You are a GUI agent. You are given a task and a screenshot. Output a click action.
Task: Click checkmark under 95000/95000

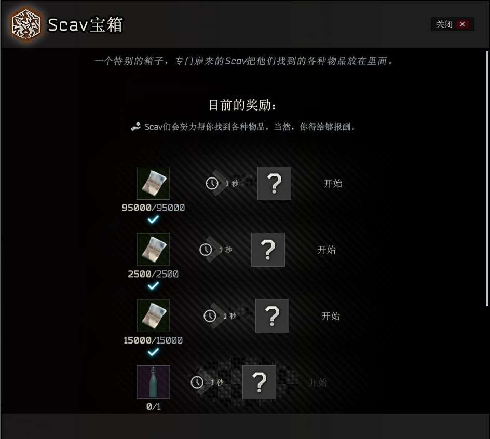click(x=153, y=219)
